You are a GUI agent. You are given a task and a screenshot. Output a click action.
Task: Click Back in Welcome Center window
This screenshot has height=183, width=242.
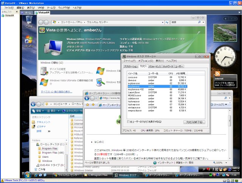click(x=41, y=22)
